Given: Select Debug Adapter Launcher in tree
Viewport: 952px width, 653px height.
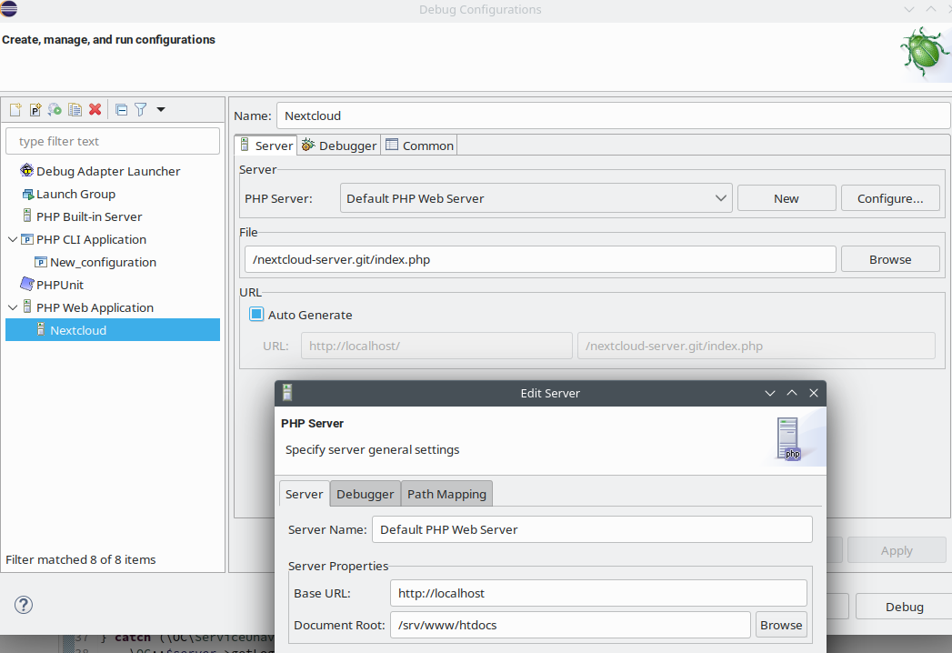Looking at the screenshot, I should [108, 171].
